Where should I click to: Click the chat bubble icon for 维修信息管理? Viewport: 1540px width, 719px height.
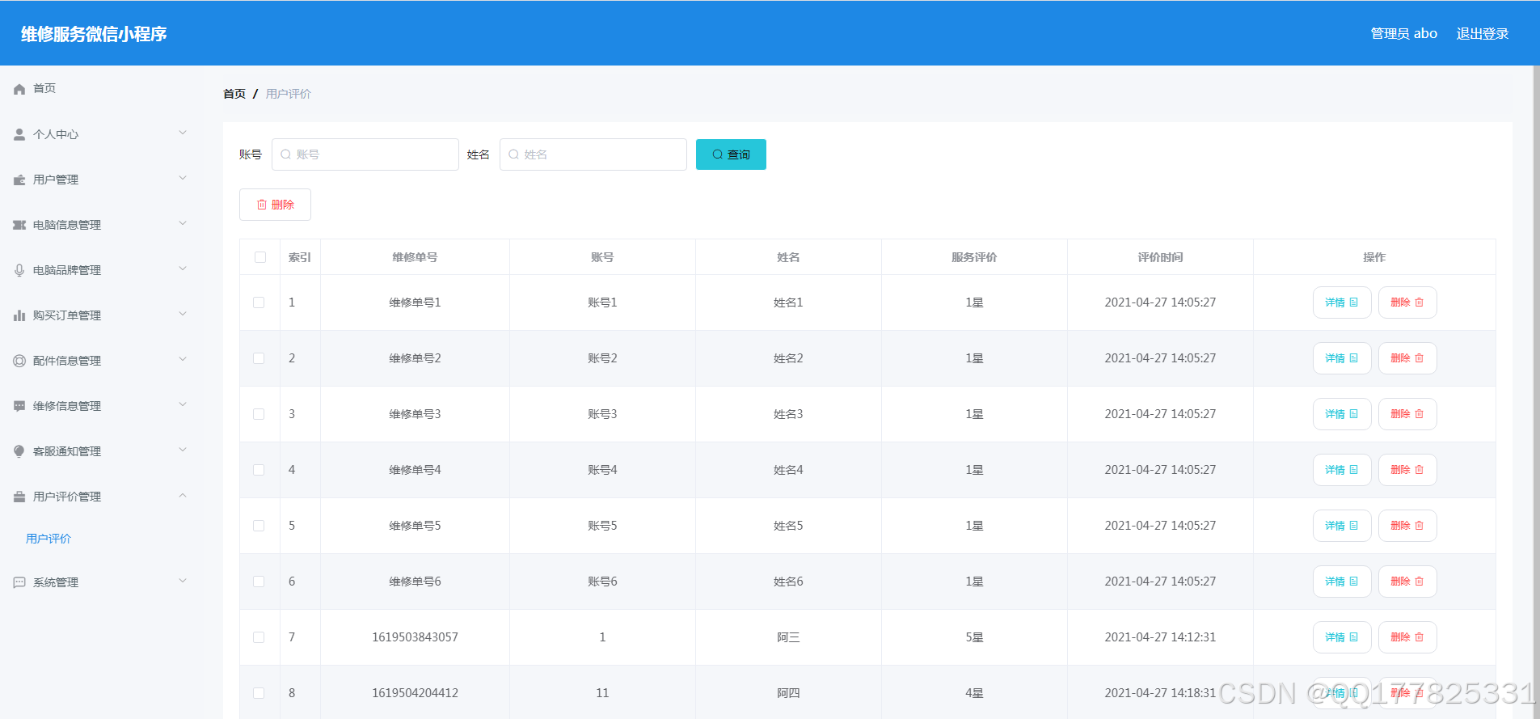[19, 406]
